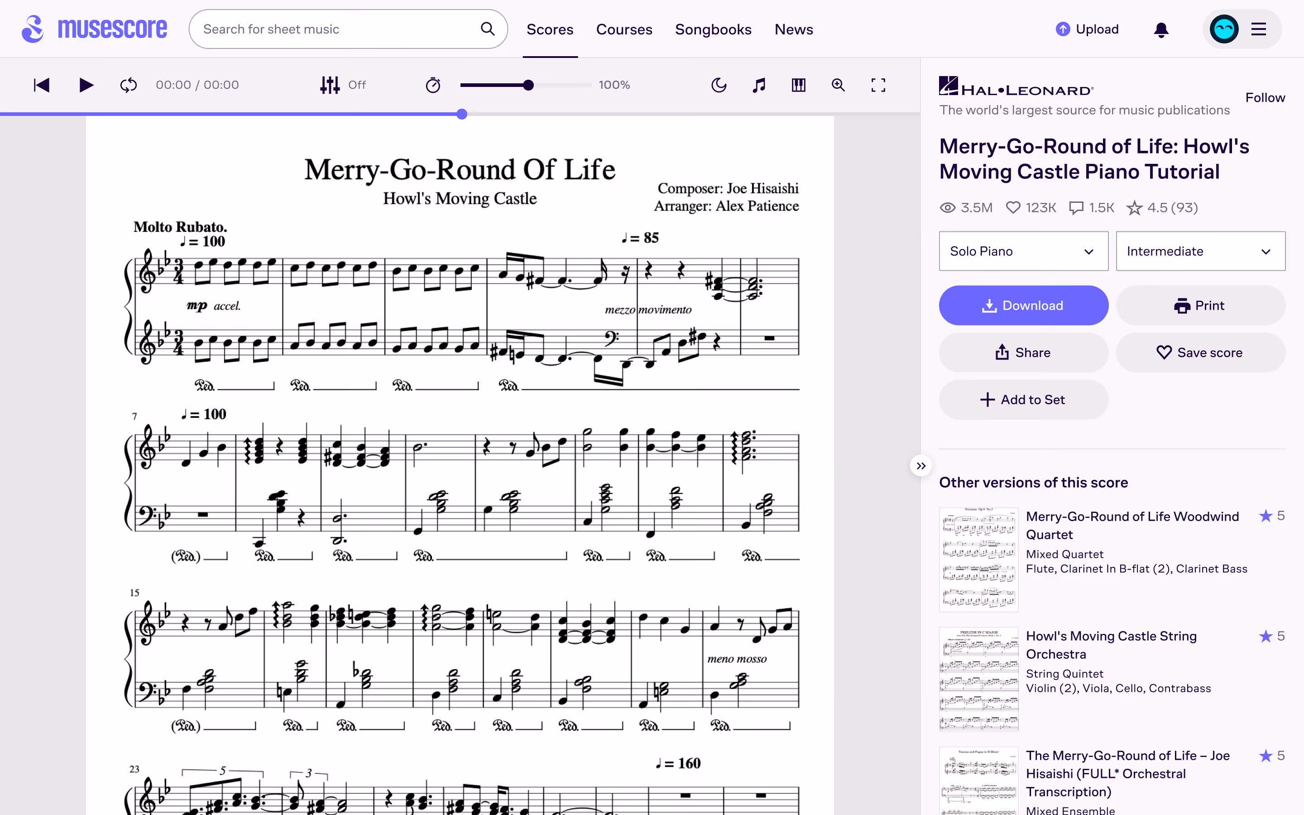The height and width of the screenshot is (815, 1304).
Task: Open the FULL Orchestral Transcription version link
Action: tap(1128, 773)
